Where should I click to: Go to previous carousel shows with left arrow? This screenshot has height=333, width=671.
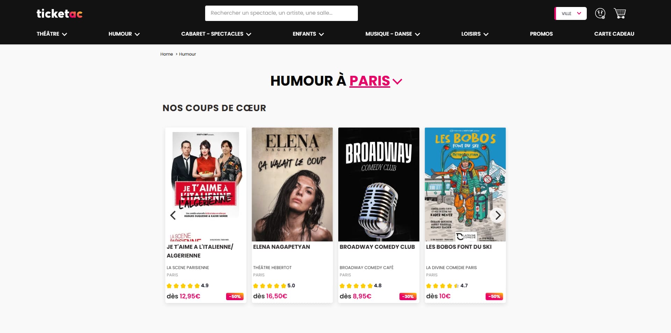click(x=173, y=215)
